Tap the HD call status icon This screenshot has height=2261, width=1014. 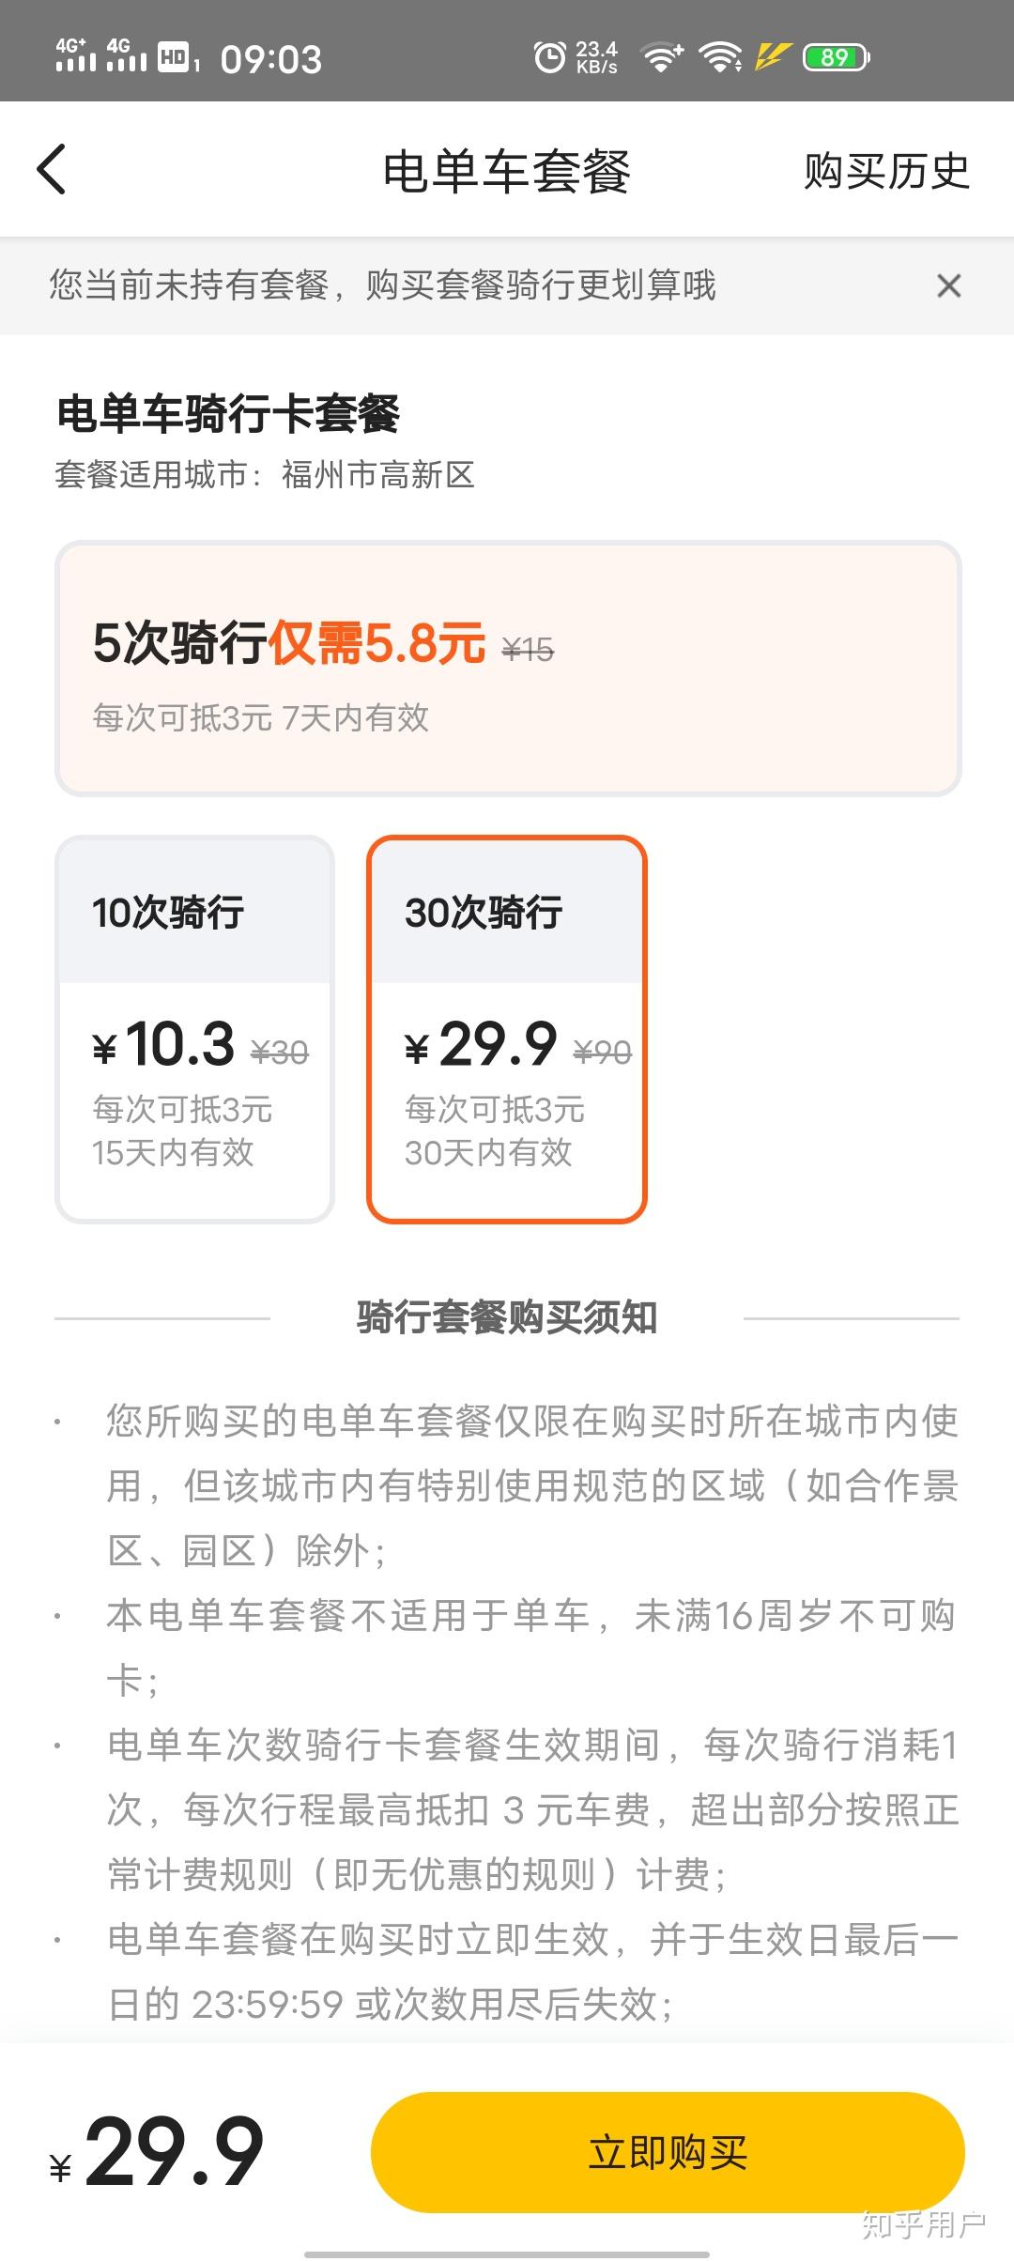click(x=176, y=57)
